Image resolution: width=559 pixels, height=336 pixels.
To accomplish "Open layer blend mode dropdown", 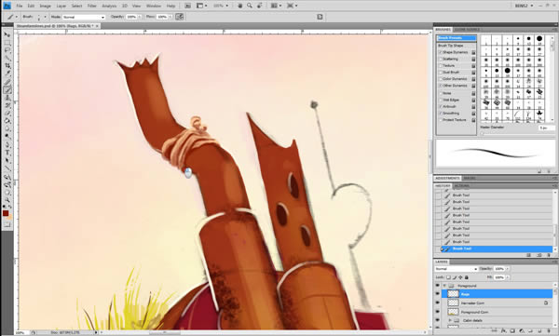I will (456, 269).
